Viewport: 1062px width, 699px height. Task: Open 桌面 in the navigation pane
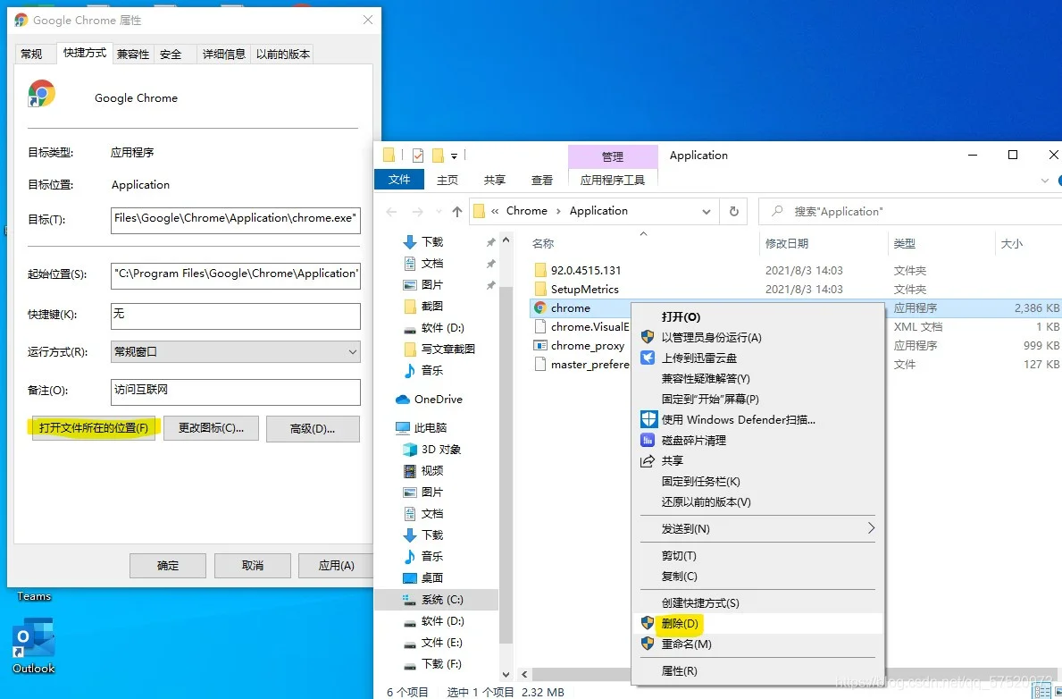point(422,577)
